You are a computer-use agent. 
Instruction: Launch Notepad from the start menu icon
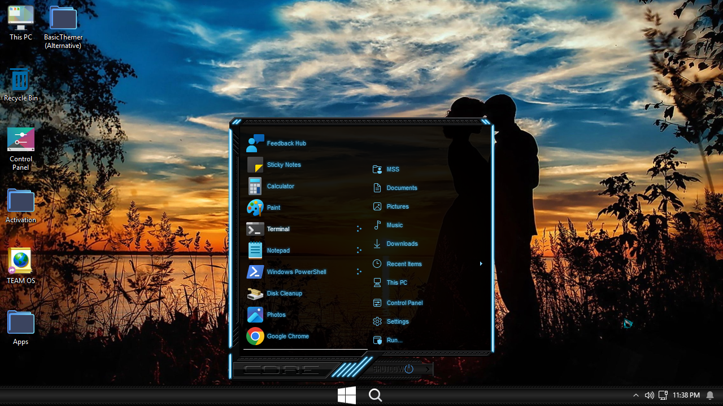255,250
